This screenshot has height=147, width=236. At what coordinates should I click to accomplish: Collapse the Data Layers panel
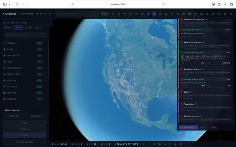pyautogui.click(x=51, y=23)
